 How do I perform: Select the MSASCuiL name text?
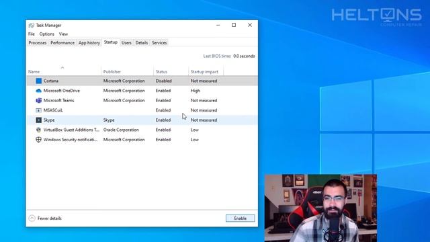53,110
